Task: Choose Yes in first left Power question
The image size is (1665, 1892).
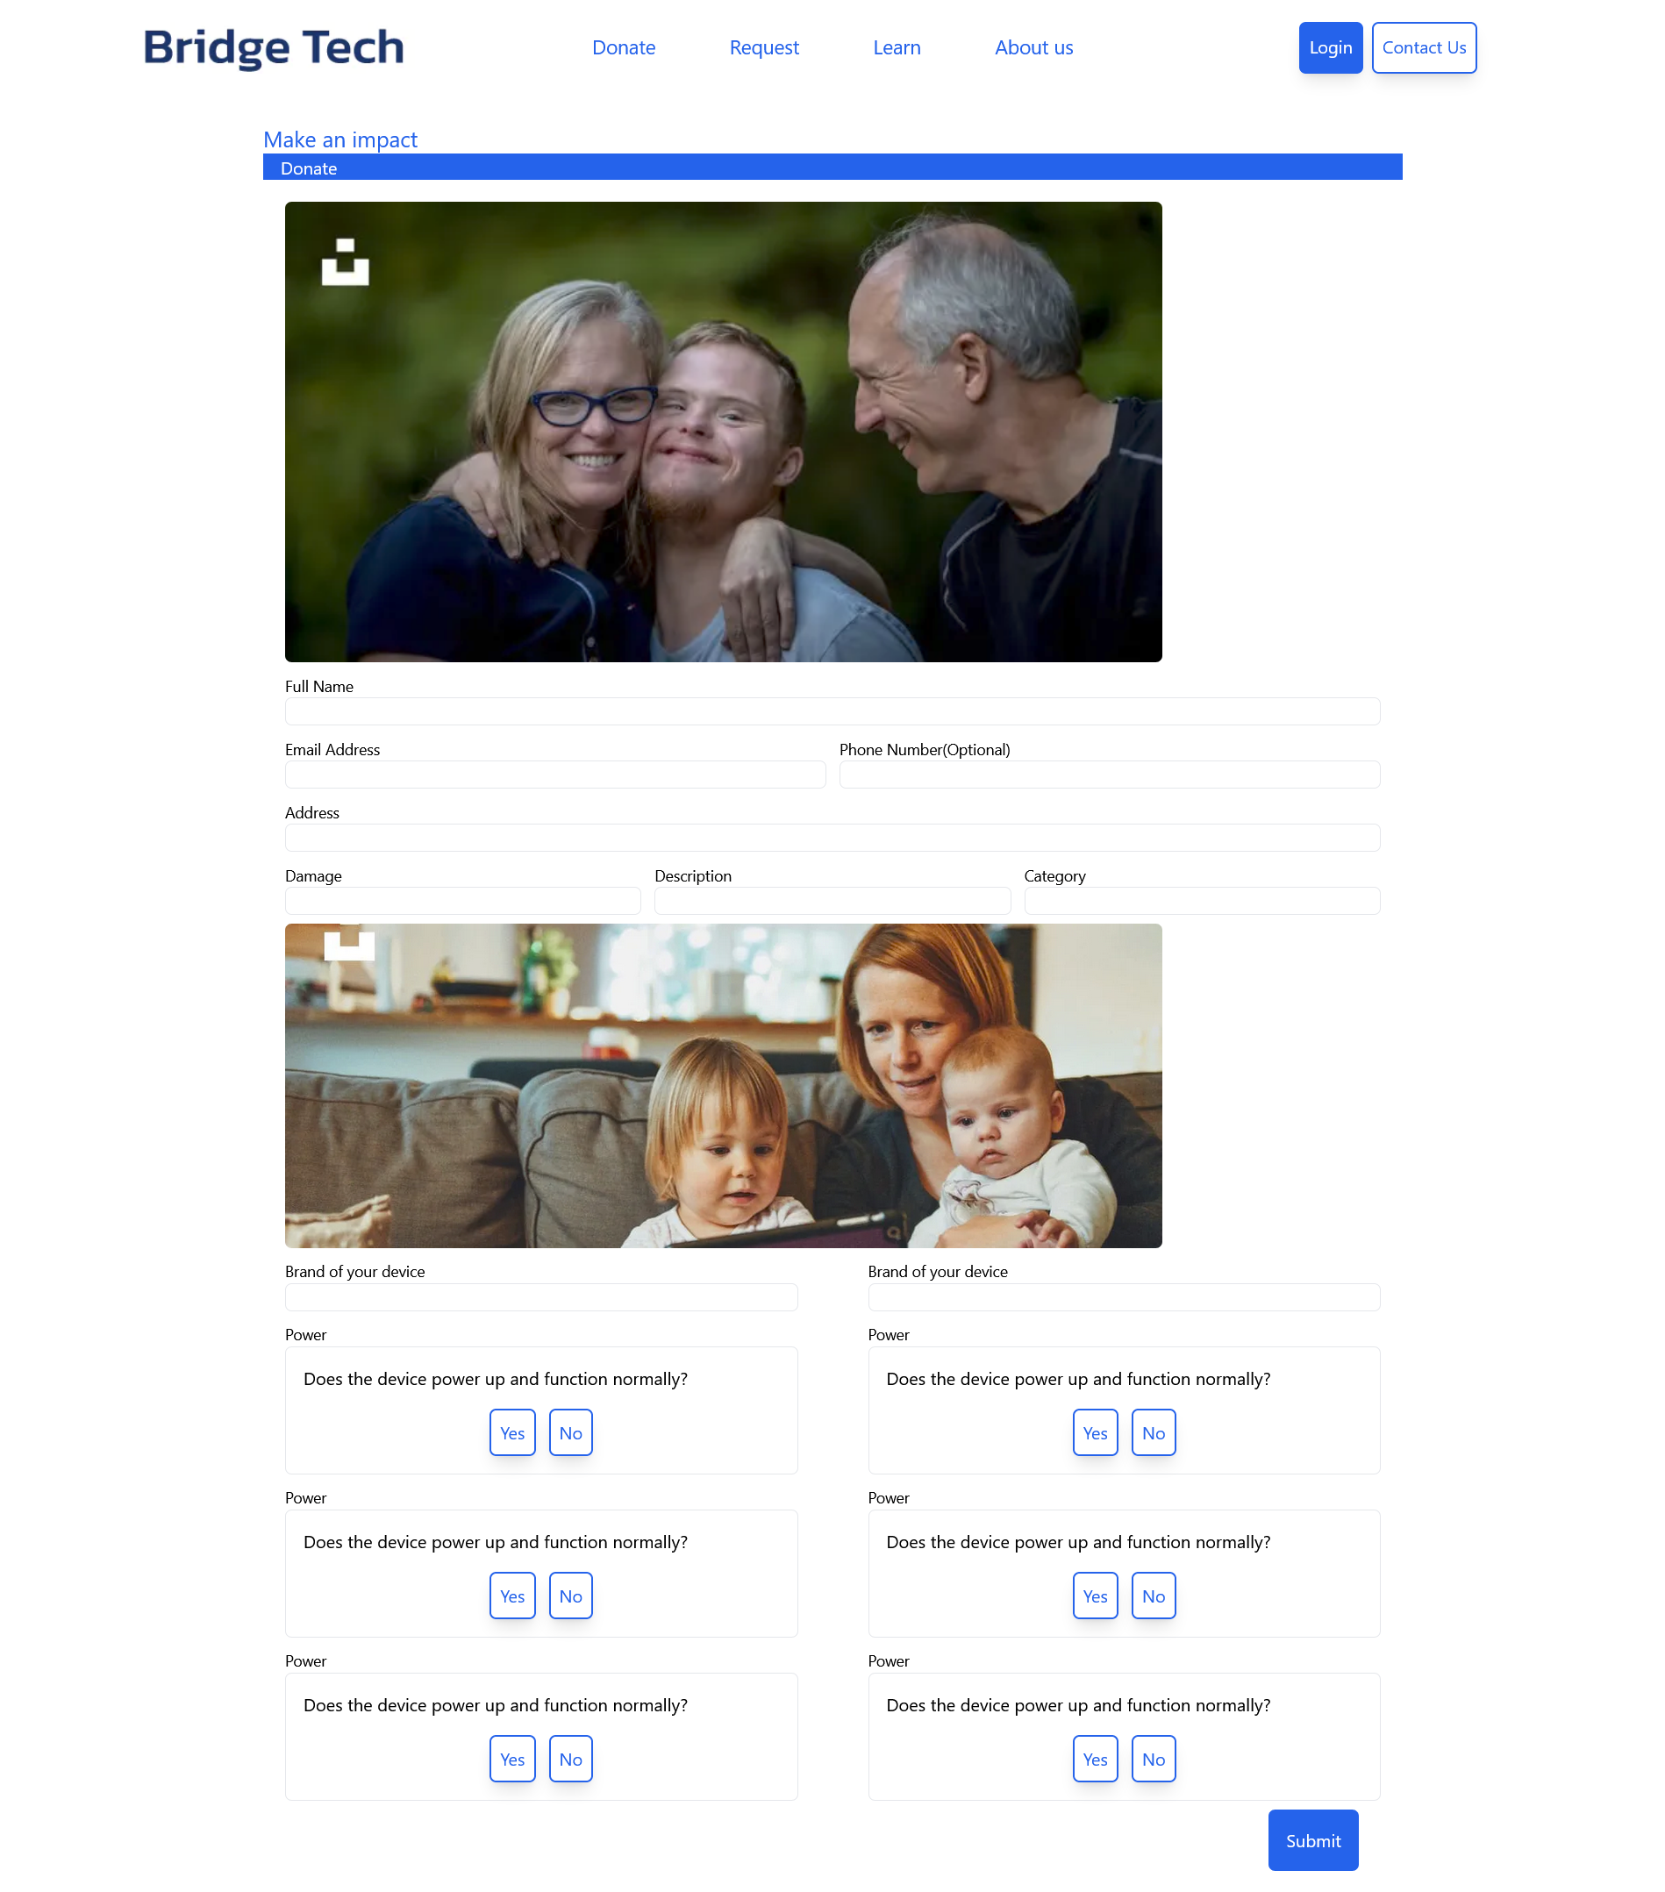Action: 511,1432
